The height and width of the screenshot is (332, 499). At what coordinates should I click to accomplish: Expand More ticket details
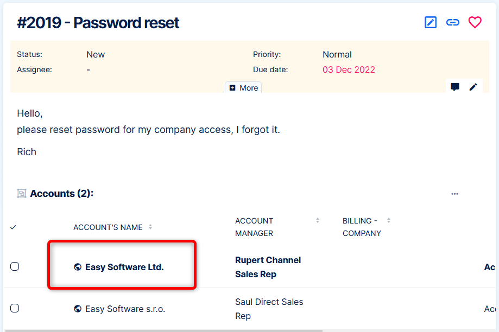pos(244,88)
